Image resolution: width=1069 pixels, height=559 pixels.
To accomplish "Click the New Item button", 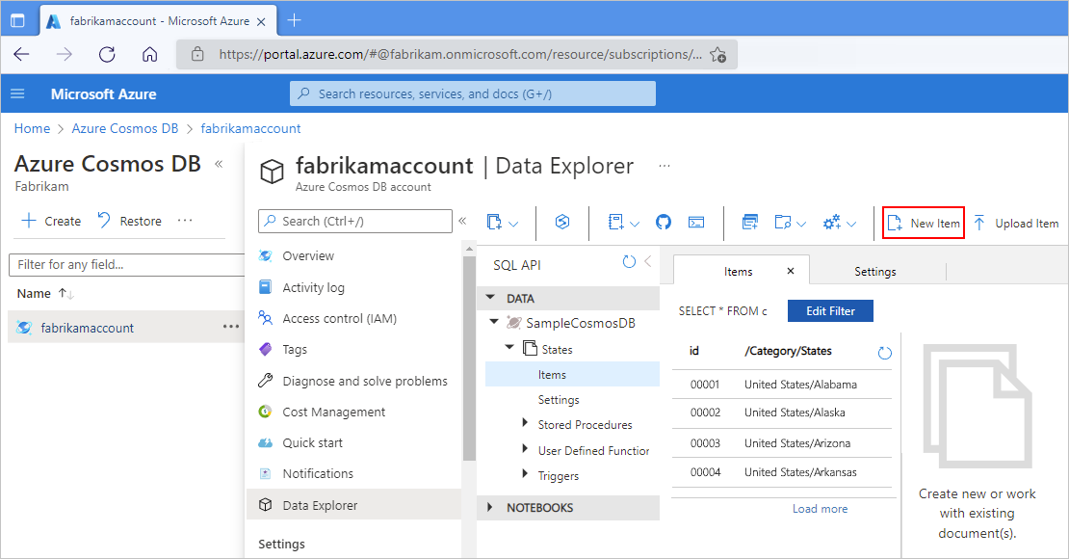I will (923, 223).
